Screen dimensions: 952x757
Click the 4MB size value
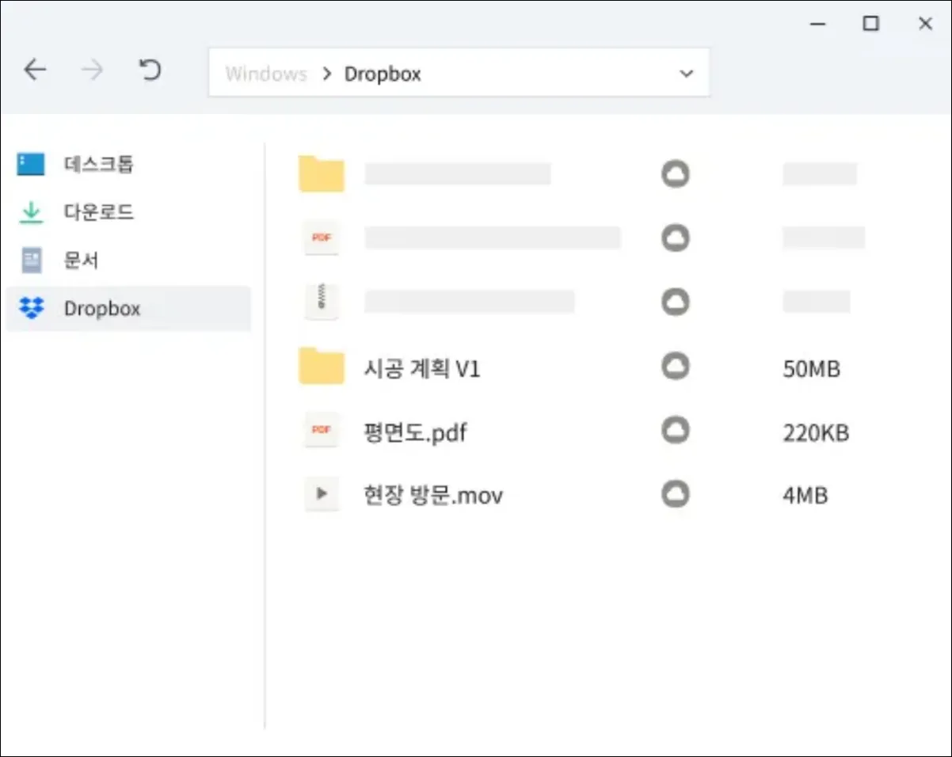coord(805,496)
